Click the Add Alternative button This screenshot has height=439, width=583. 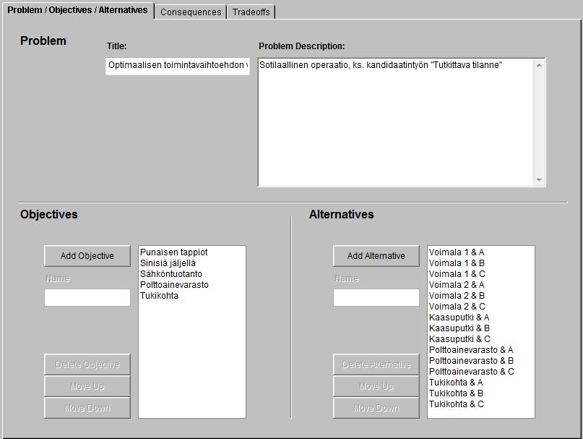[376, 256]
